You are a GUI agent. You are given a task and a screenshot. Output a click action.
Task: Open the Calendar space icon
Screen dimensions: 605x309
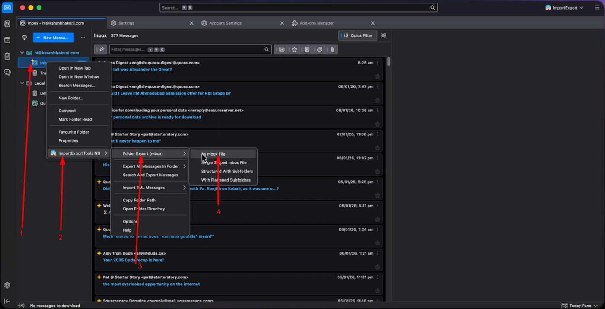7,40
